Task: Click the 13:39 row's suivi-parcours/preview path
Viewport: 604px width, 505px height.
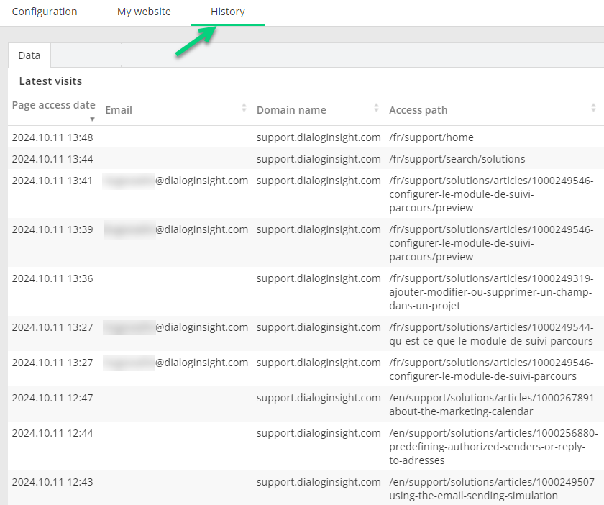Action: click(491, 243)
